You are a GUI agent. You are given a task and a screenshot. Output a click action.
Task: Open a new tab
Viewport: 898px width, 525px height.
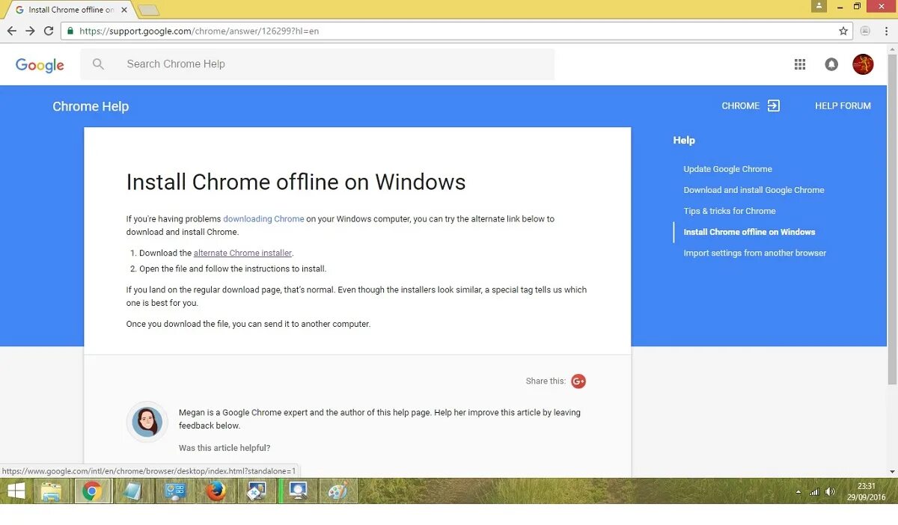click(x=149, y=10)
